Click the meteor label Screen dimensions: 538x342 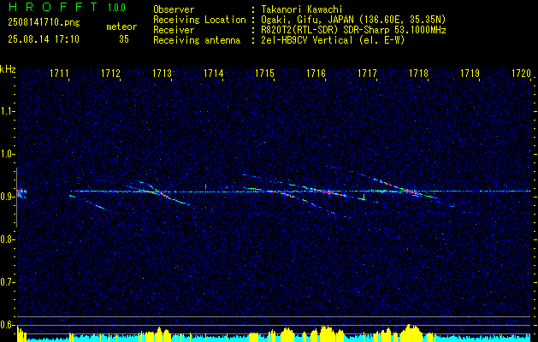(121, 27)
